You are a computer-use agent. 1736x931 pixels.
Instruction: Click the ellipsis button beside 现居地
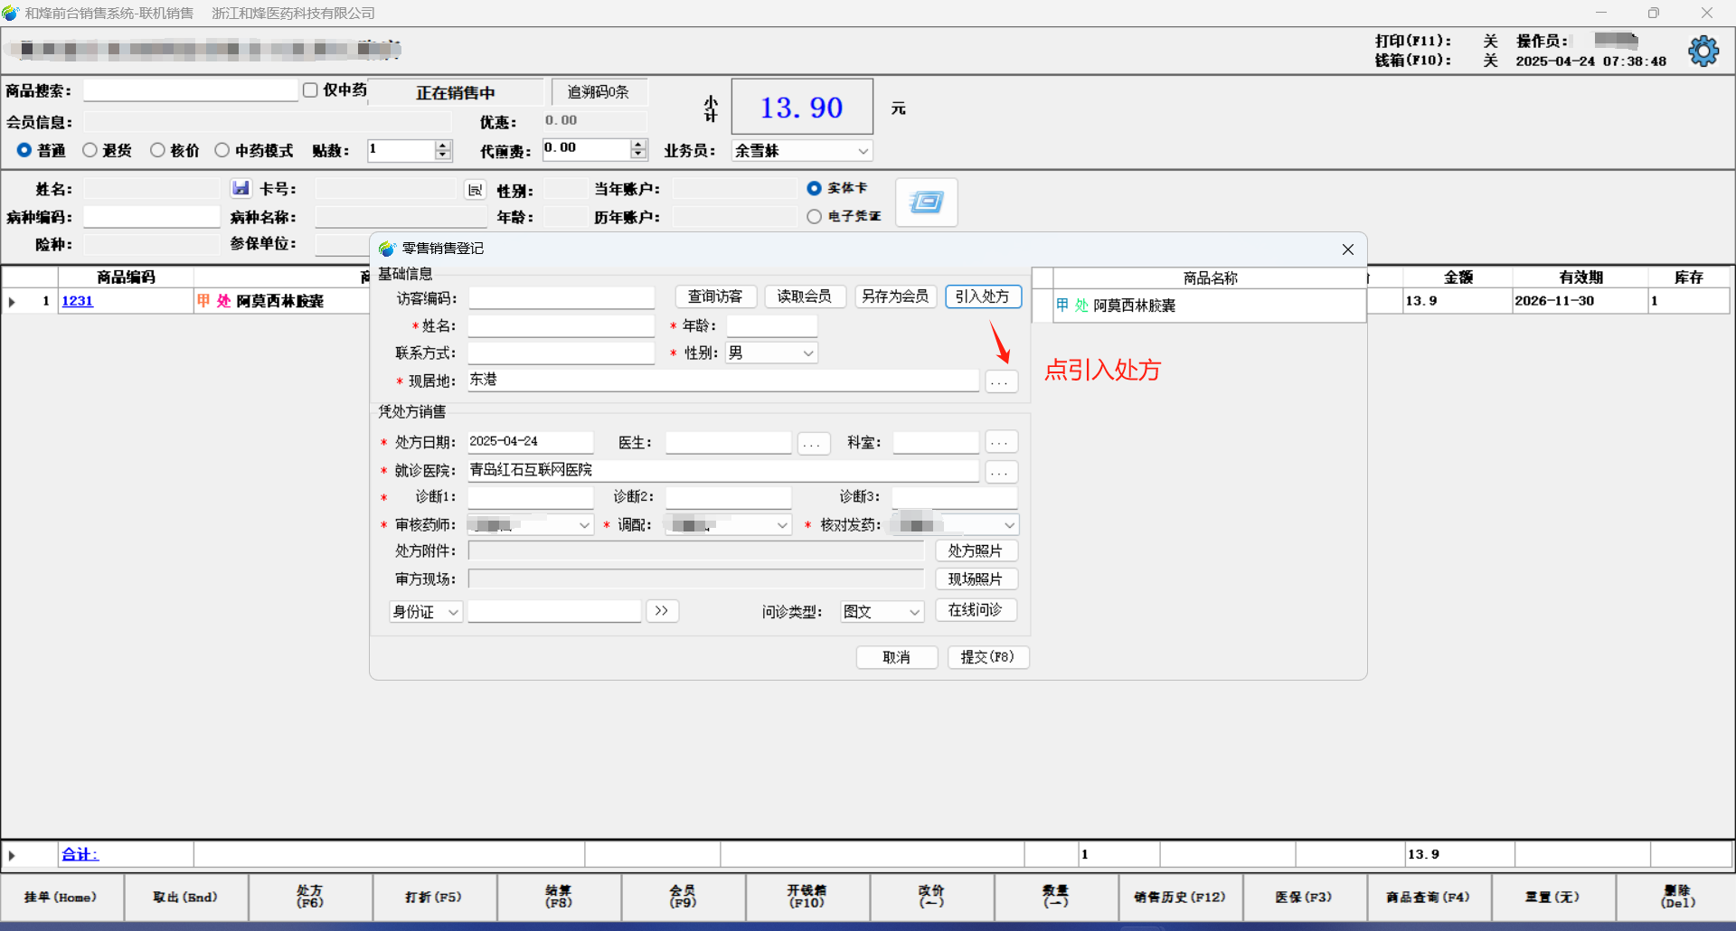(x=1001, y=381)
